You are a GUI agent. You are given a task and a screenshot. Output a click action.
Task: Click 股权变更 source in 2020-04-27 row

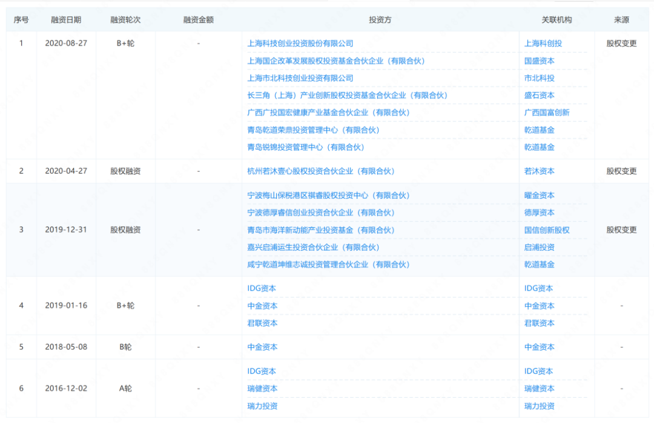coord(621,171)
